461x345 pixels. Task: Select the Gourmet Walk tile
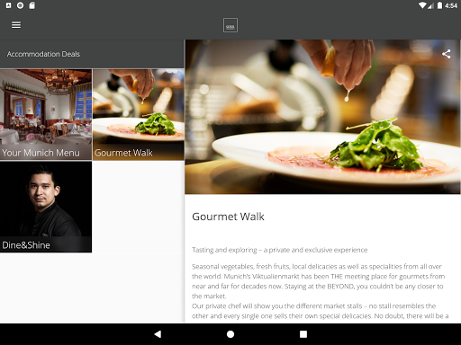pyautogui.click(x=139, y=114)
